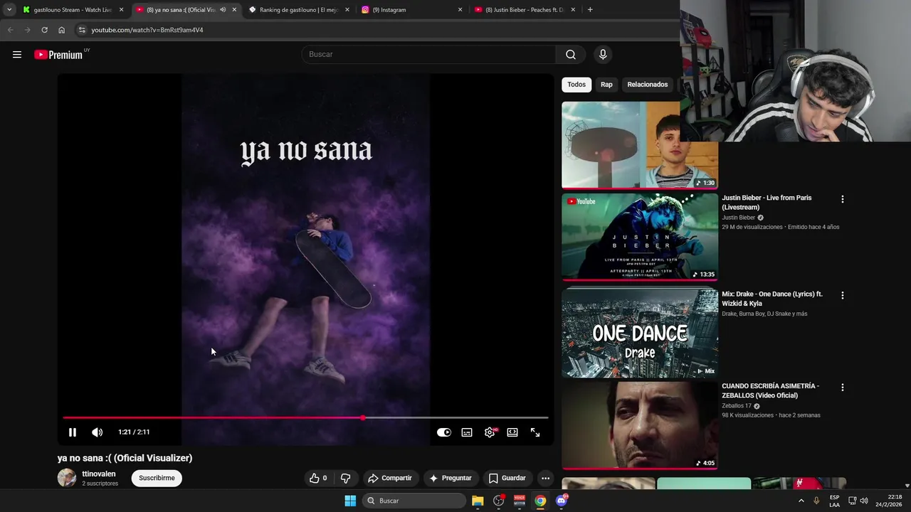Open options for Mix Drake One Dance
This screenshot has width=911, height=512.
pyautogui.click(x=843, y=295)
